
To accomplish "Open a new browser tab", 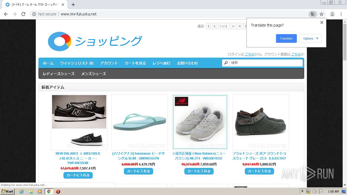I will pyautogui.click(x=73, y=5).
